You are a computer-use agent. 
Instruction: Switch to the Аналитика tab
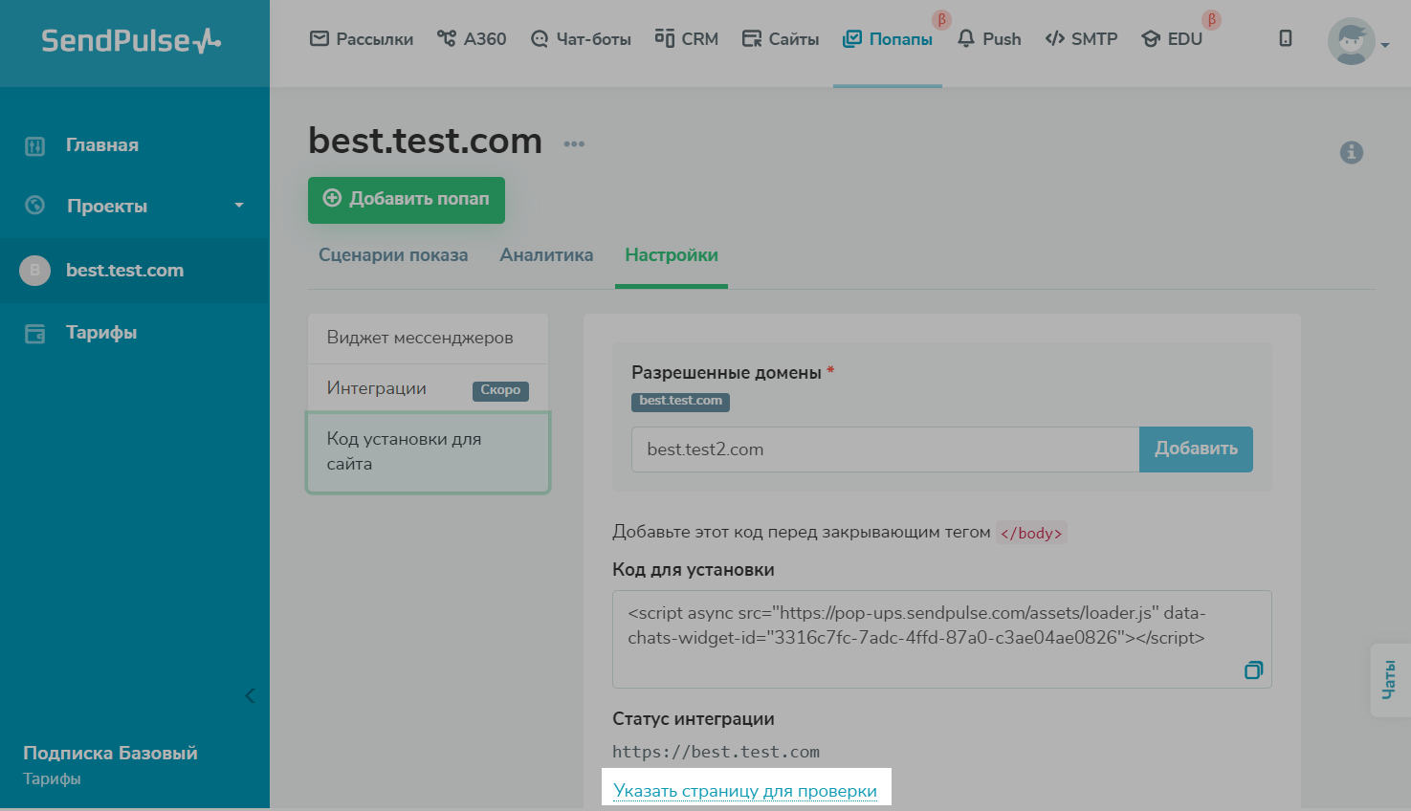pos(546,255)
